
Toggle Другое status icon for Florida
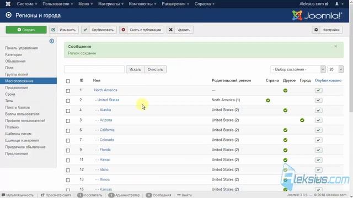(x=285, y=150)
